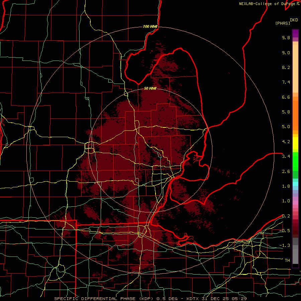Click the 50 NMI range ring label
The image size is (301, 301).
pyautogui.click(x=150, y=88)
